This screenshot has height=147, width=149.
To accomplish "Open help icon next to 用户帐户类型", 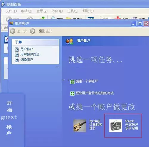I will [17, 55].
